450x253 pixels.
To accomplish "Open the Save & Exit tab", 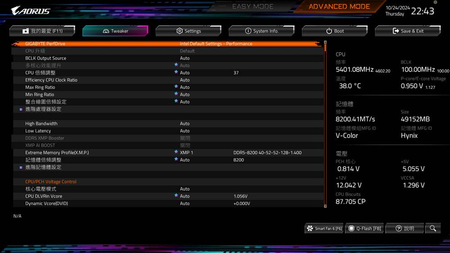I will click(408, 31).
